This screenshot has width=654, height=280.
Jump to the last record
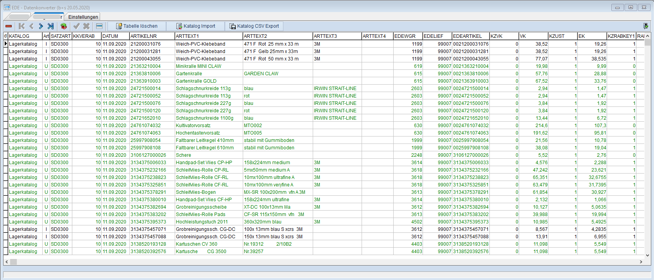50,26
